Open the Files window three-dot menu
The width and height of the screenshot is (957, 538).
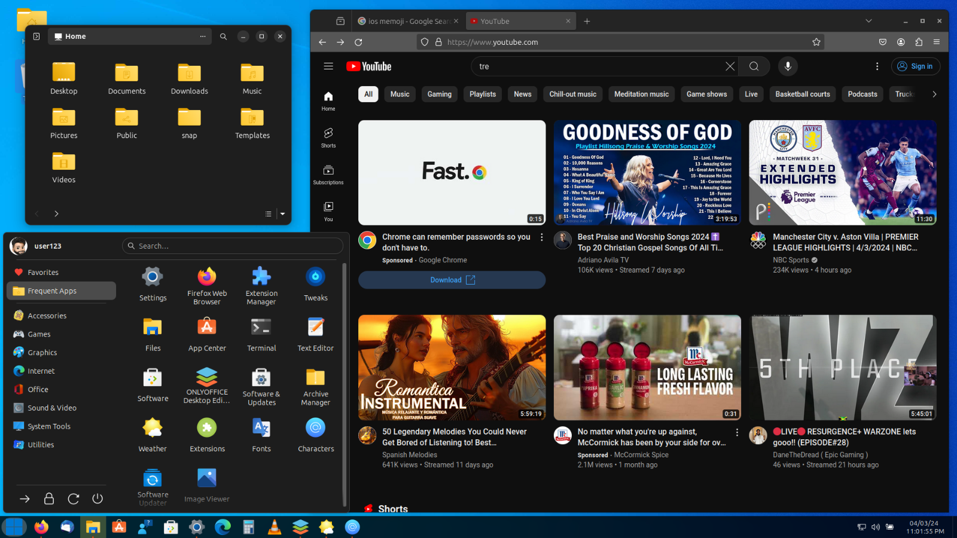point(203,36)
